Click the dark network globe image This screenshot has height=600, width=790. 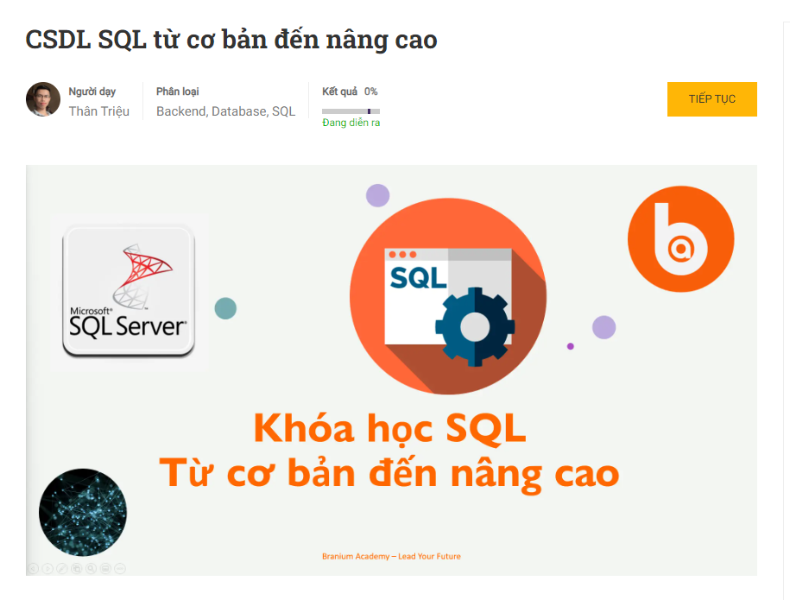[x=83, y=512]
